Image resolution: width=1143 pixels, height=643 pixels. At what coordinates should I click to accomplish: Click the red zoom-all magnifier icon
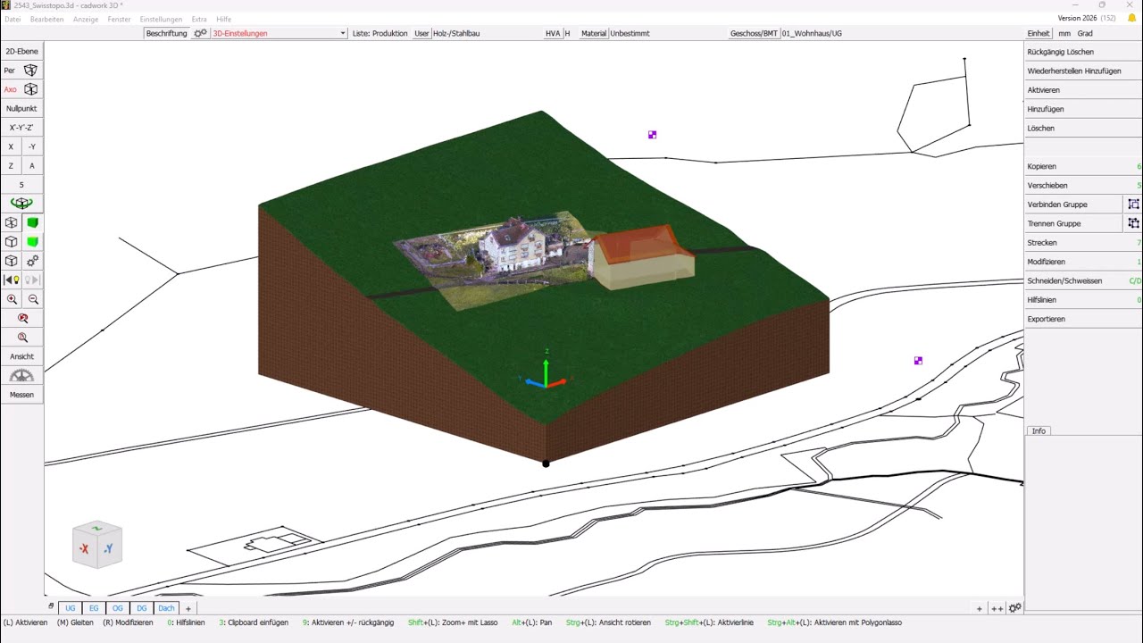point(22,318)
